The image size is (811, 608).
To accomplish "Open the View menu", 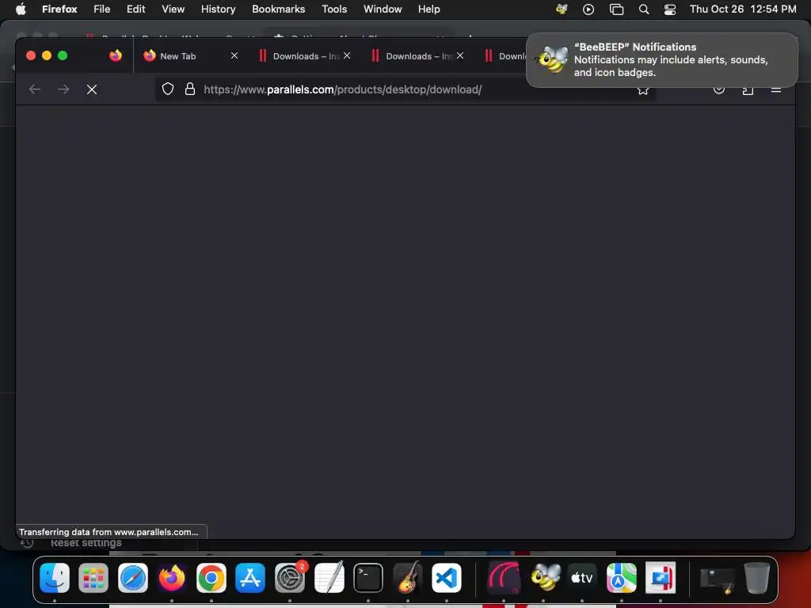I will [173, 9].
